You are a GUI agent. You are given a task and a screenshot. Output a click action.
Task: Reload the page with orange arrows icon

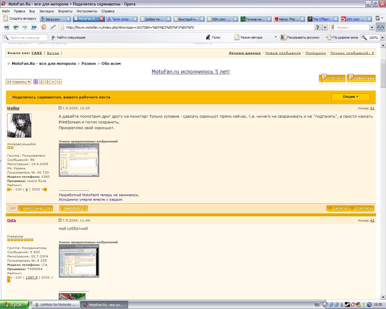44,27
